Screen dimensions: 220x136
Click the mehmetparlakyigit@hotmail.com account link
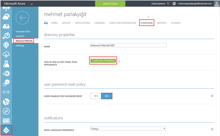click(x=195, y=4)
